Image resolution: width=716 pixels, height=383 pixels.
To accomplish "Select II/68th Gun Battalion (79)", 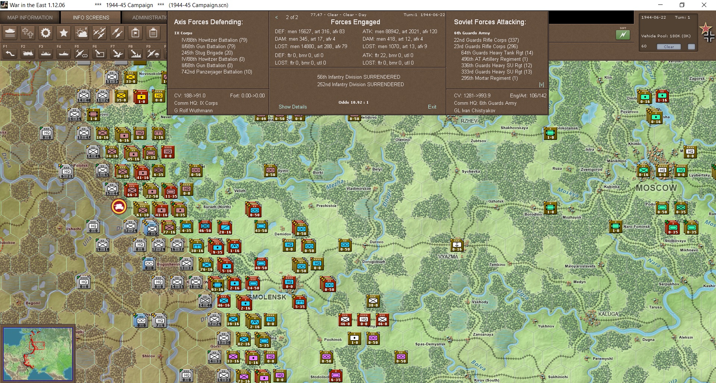I will click(209, 46).
